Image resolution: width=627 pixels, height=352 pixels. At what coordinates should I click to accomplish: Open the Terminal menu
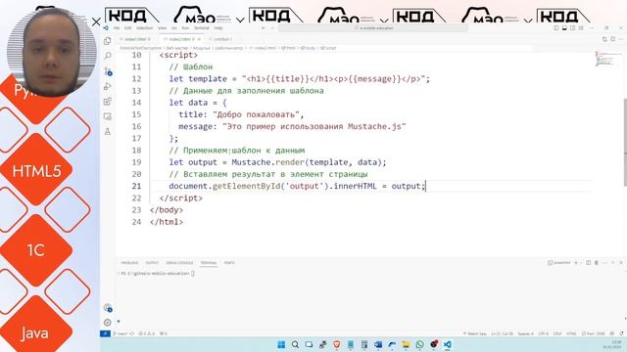(x=202, y=28)
